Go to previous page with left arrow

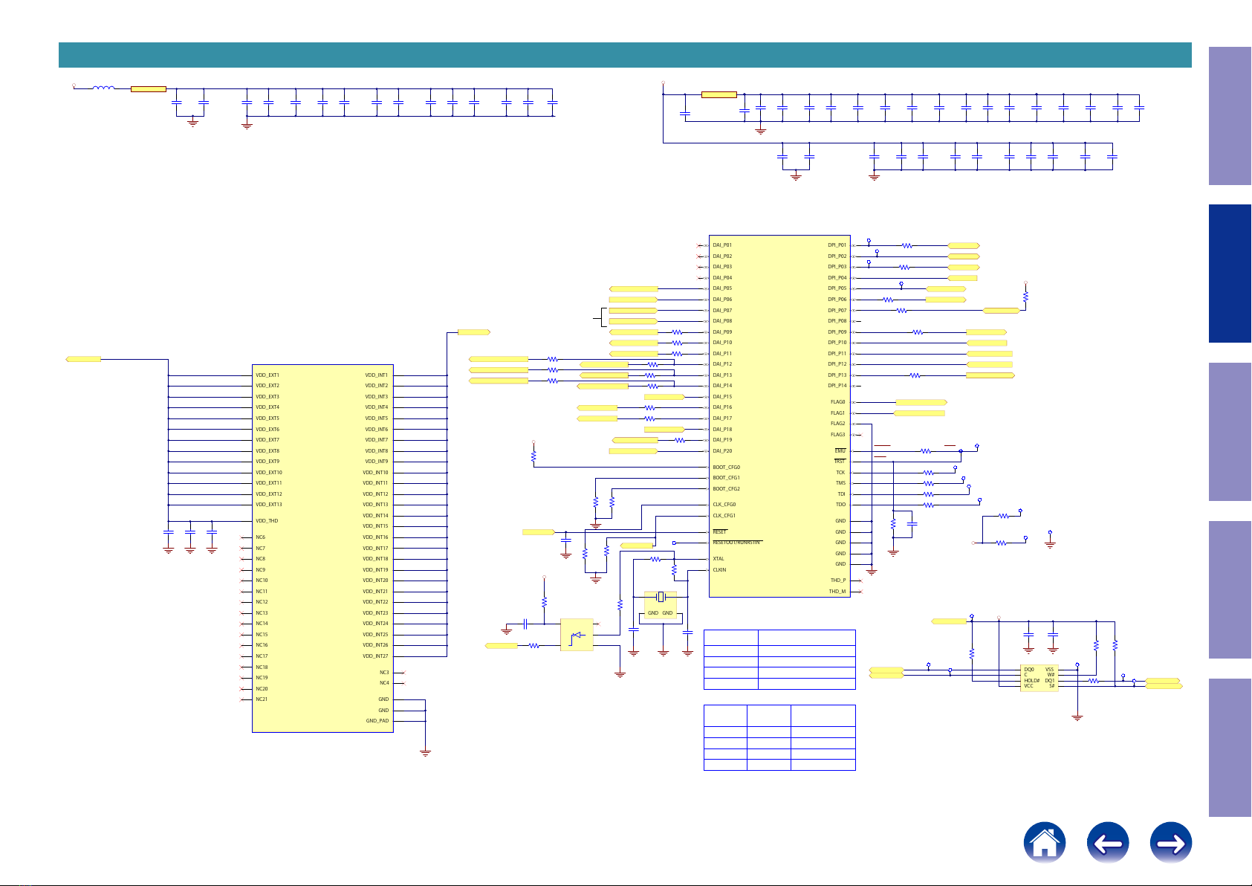click(1107, 843)
